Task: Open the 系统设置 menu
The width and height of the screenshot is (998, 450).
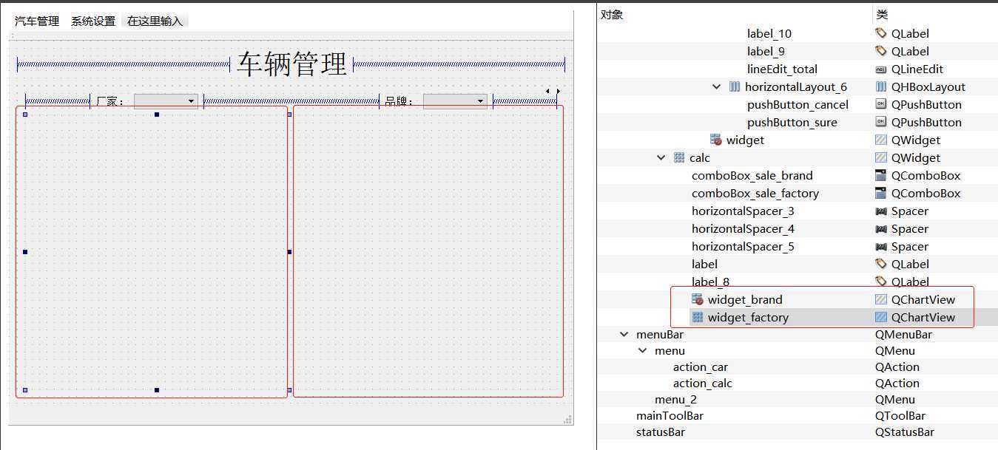Action: pos(93,21)
